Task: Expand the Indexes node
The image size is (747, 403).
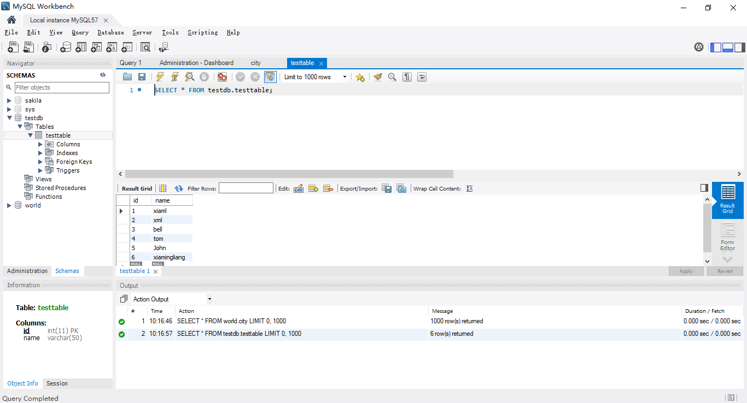Action: (x=40, y=153)
